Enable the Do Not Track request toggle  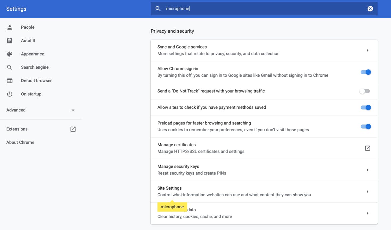[x=365, y=91]
